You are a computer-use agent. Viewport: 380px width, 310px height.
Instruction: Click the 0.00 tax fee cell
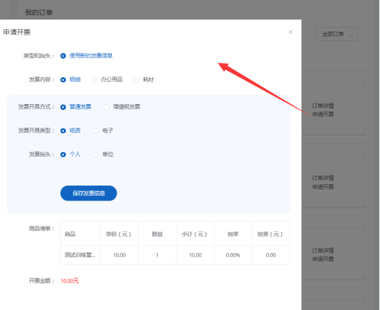[271, 255]
